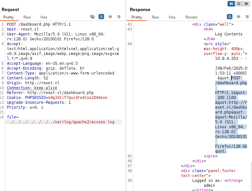Click the access.log path traversal payload
Viewport: 252px width, 191px height.
point(60,122)
